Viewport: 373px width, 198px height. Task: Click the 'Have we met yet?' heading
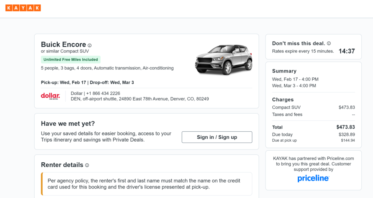tap(68, 124)
